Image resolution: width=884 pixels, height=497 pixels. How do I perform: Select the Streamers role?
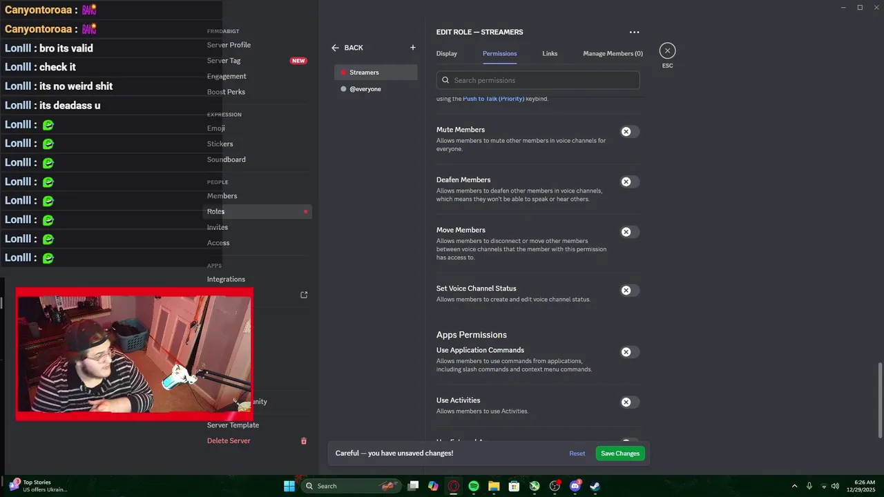(376, 72)
